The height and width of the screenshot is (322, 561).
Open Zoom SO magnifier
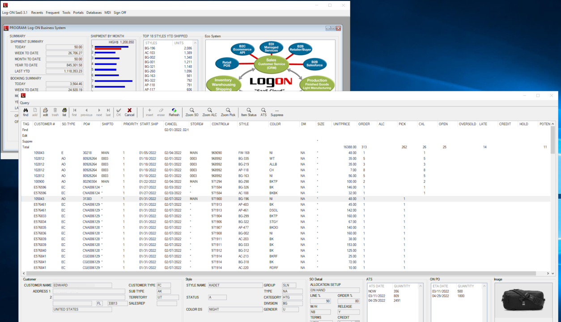192,110
